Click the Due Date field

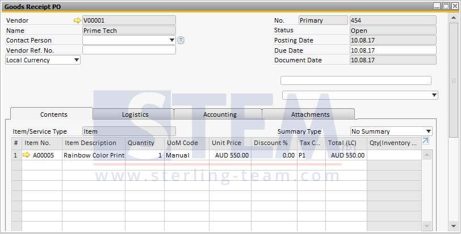pyautogui.click(x=393, y=50)
